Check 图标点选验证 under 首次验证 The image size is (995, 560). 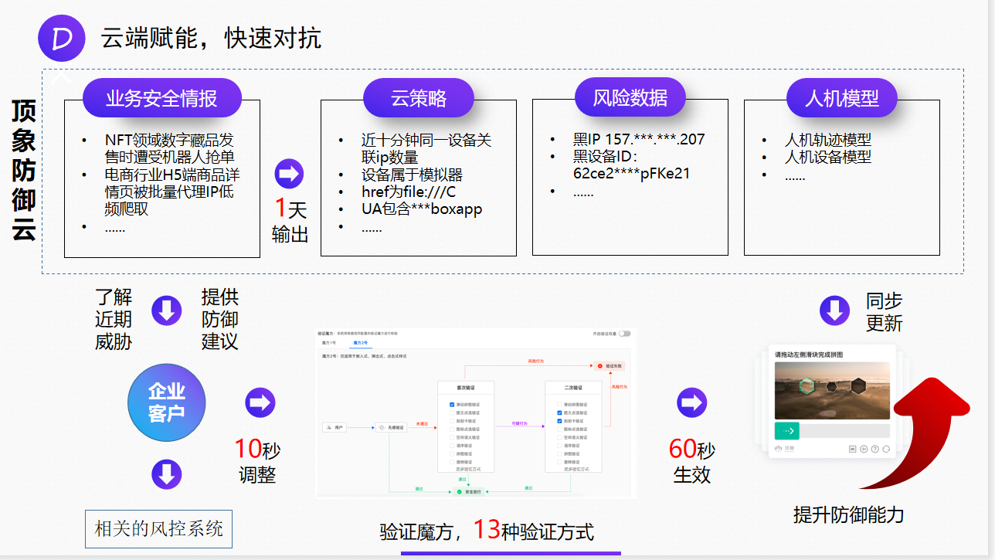pos(452,429)
